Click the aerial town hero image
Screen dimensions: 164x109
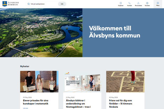(41, 32)
